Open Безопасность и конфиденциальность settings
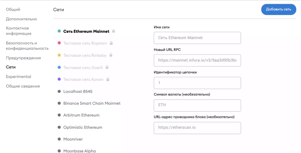 tap(27, 46)
